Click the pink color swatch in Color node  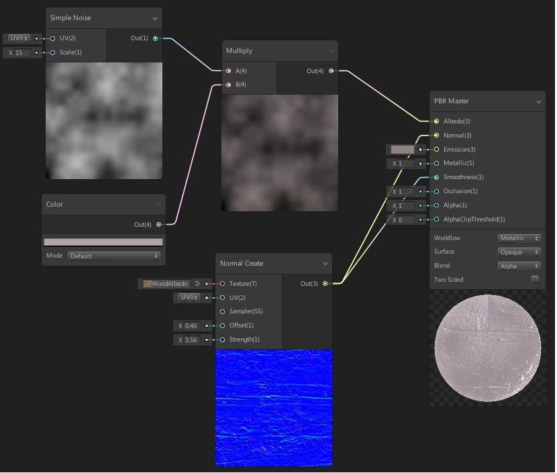pyautogui.click(x=103, y=241)
